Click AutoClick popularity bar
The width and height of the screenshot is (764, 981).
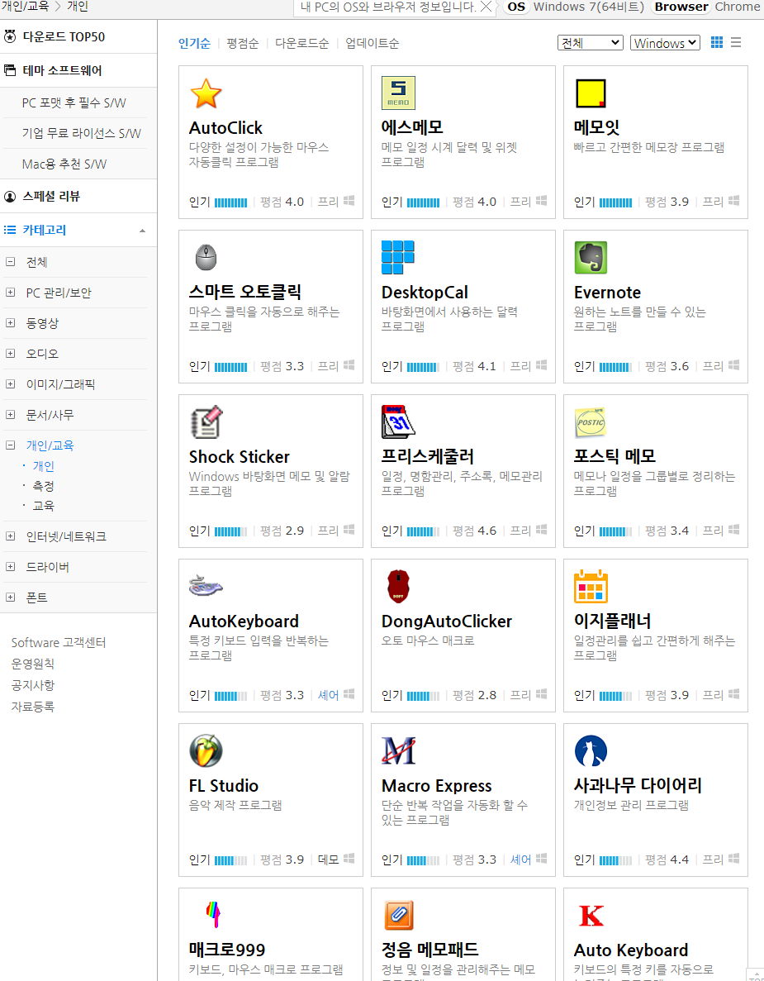(x=230, y=202)
